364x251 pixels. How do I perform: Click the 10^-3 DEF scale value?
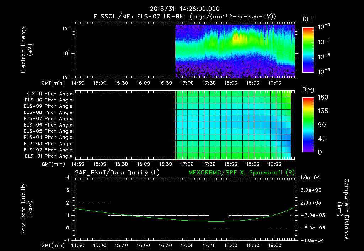coord(323,27)
